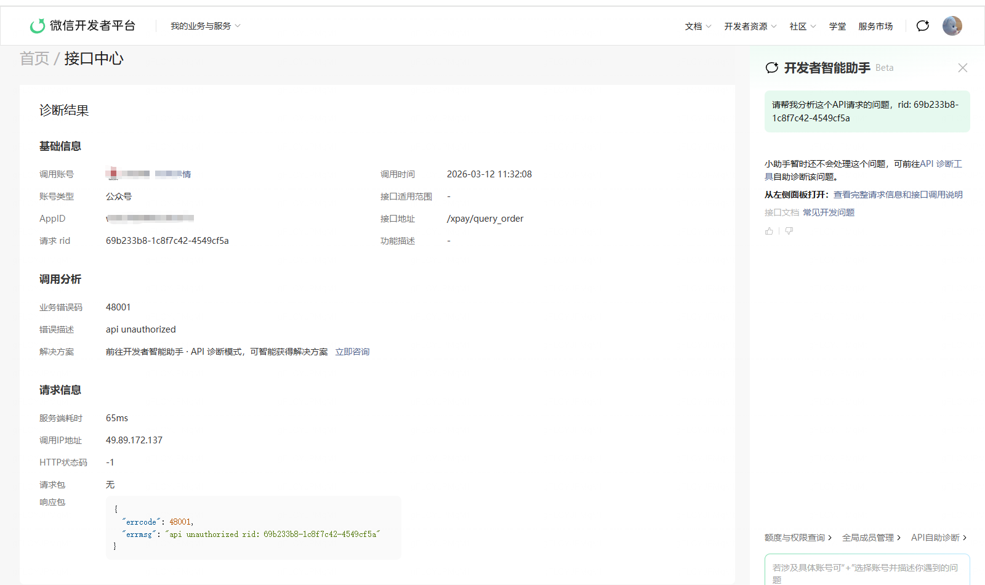Open the 社区 dropdown menu

pyautogui.click(x=803, y=26)
